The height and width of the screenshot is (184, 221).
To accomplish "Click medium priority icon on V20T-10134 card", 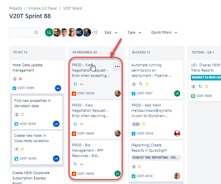I will [x=144, y=124].
